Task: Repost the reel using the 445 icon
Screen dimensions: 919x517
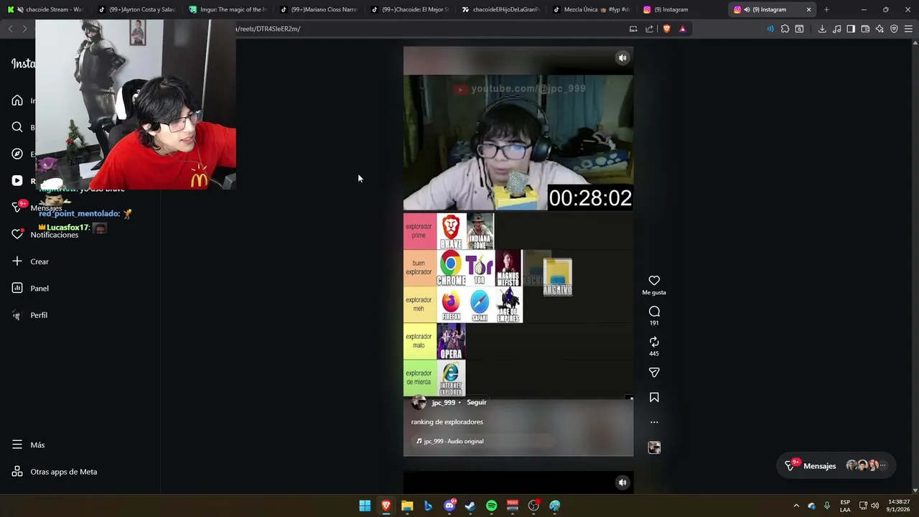Action: pos(654,342)
